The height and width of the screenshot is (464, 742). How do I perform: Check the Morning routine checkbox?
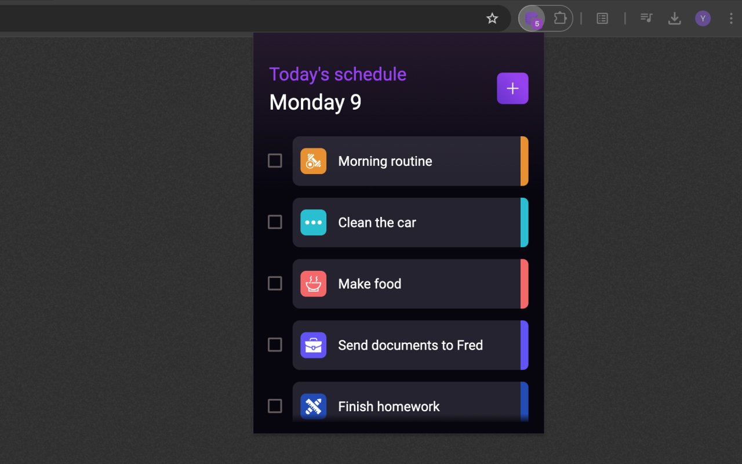pyautogui.click(x=275, y=161)
